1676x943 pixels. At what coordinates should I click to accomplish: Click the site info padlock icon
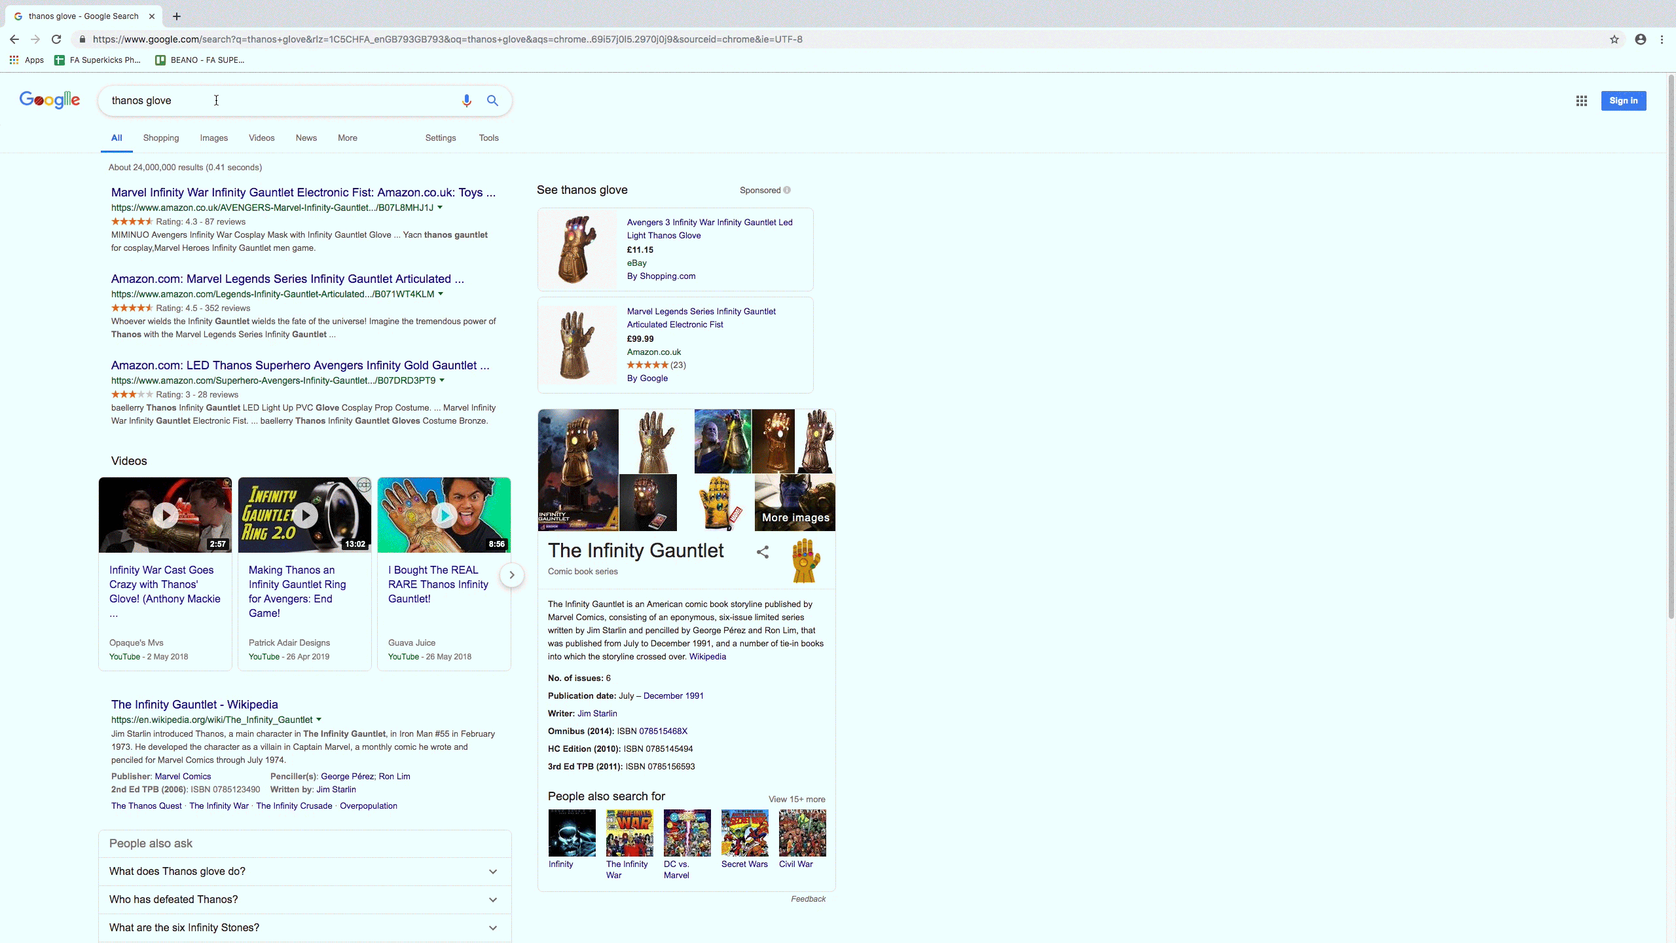click(82, 39)
